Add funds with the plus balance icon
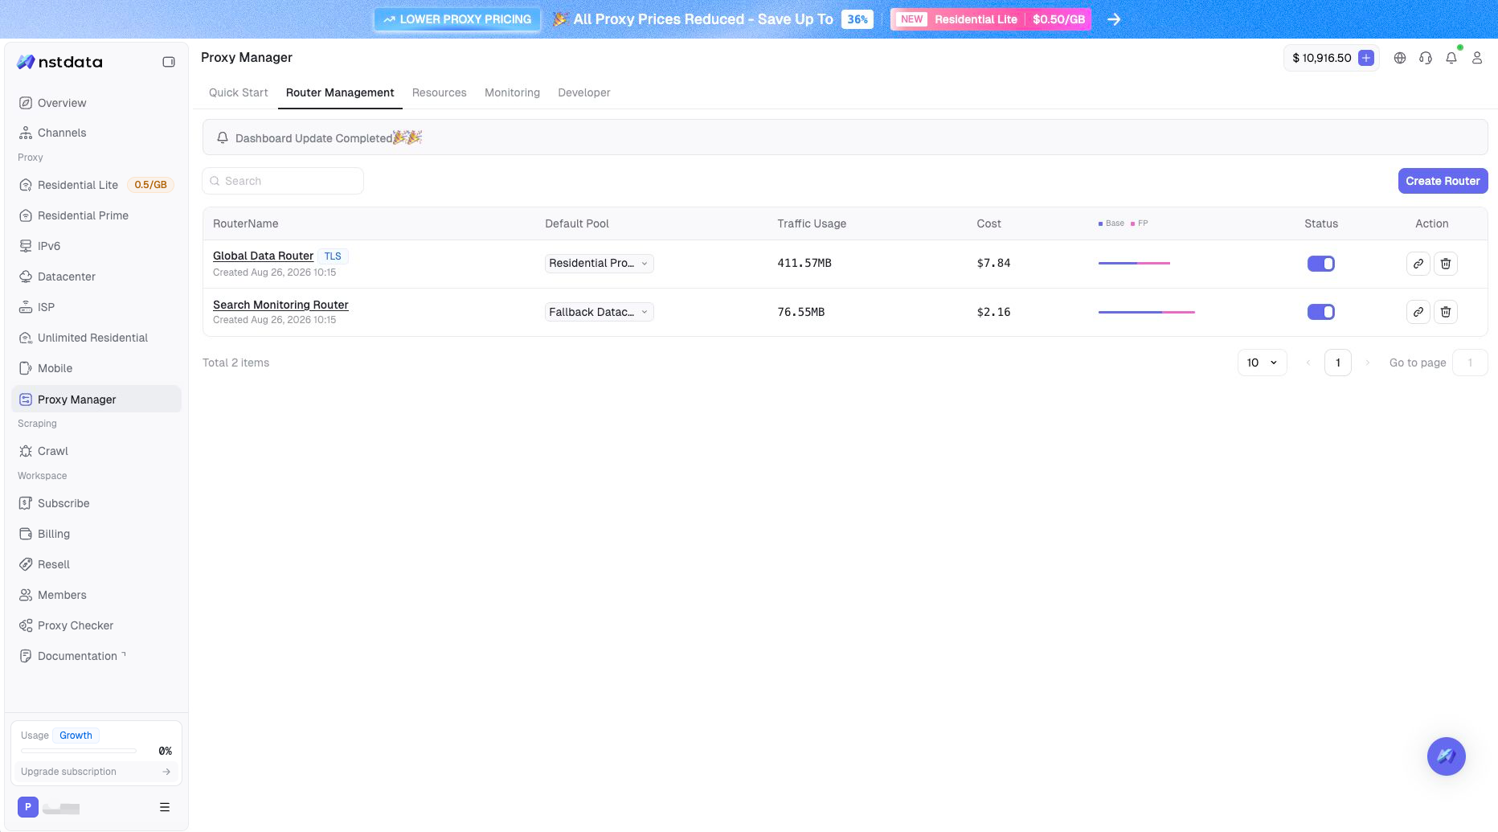 click(x=1366, y=58)
